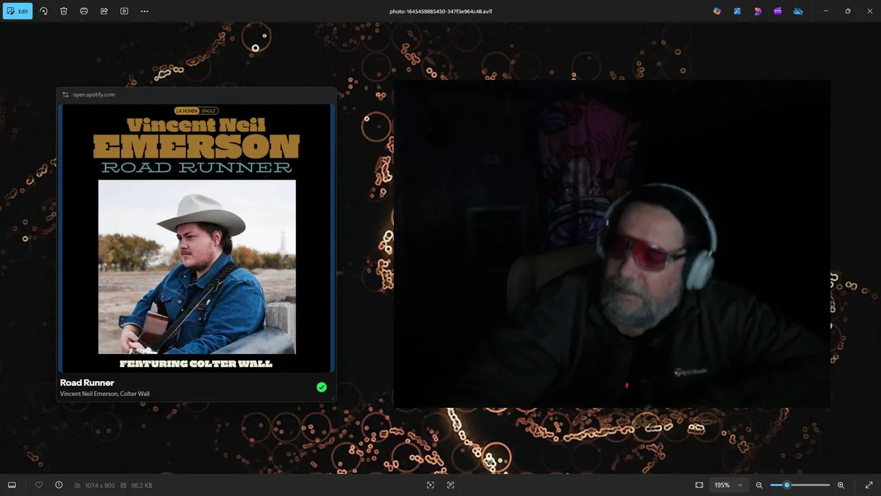Open the Edit image tool
881x496 pixels.
(17, 11)
